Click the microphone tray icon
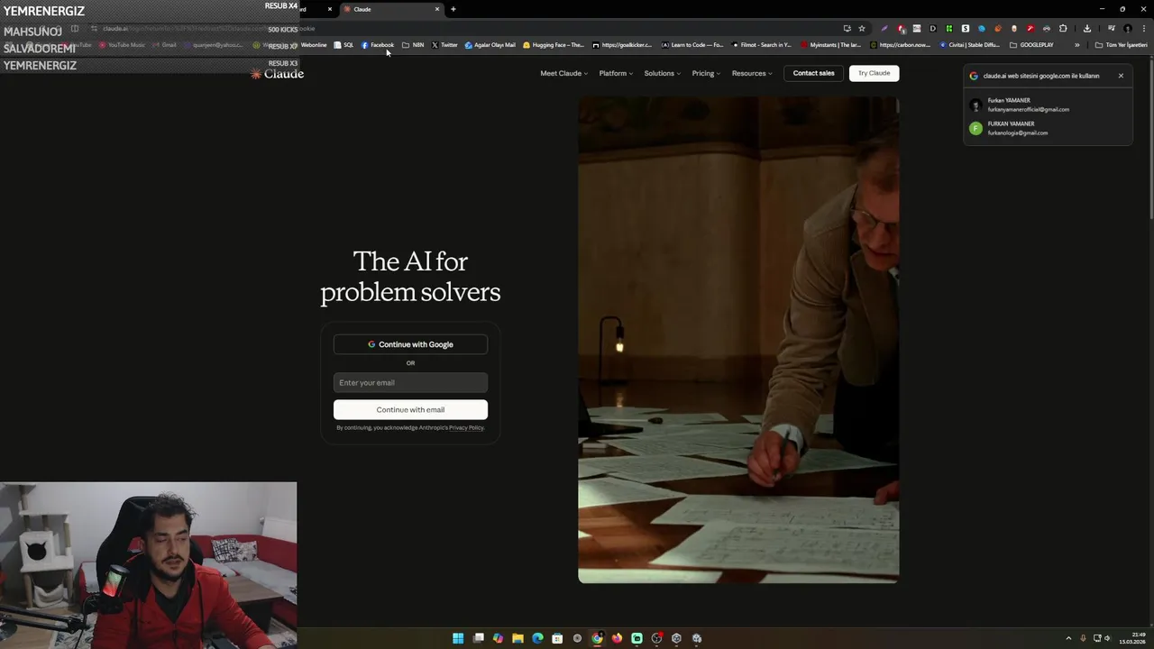1154x649 pixels. coord(1083,638)
